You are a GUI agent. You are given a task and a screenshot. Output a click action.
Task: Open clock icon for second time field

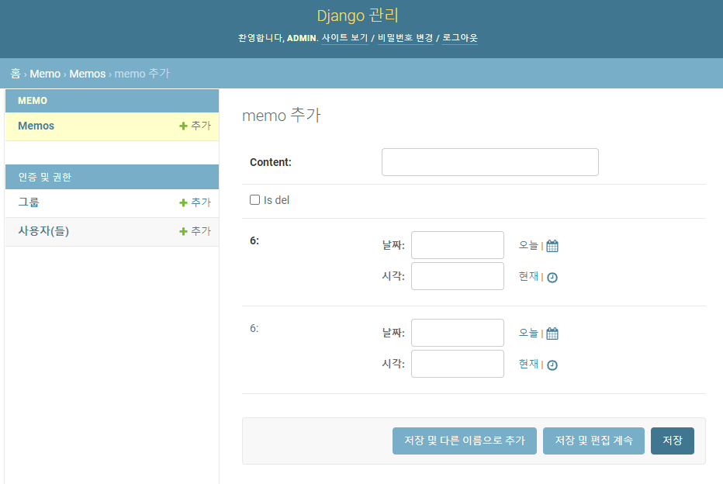pos(552,365)
